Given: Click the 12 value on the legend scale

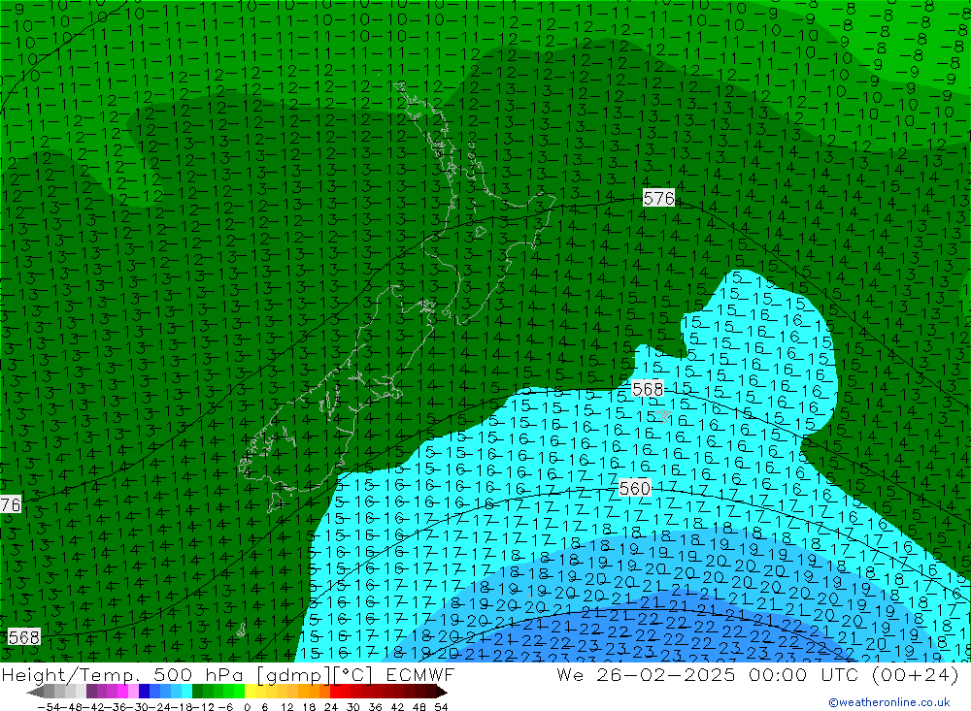Looking at the screenshot, I should coord(286,707).
